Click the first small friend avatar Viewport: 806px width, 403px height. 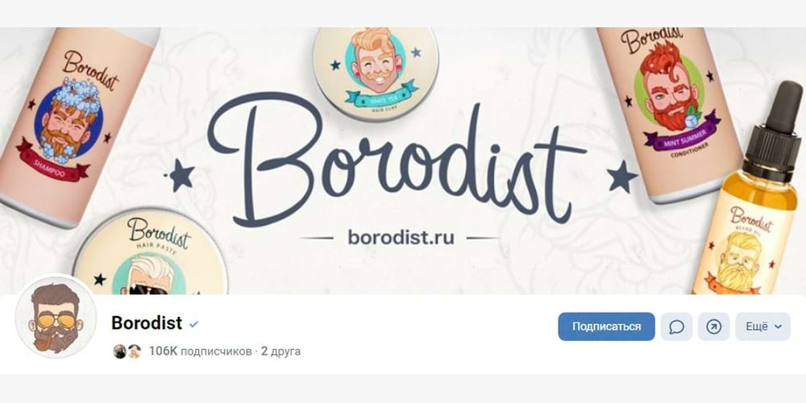(x=120, y=351)
